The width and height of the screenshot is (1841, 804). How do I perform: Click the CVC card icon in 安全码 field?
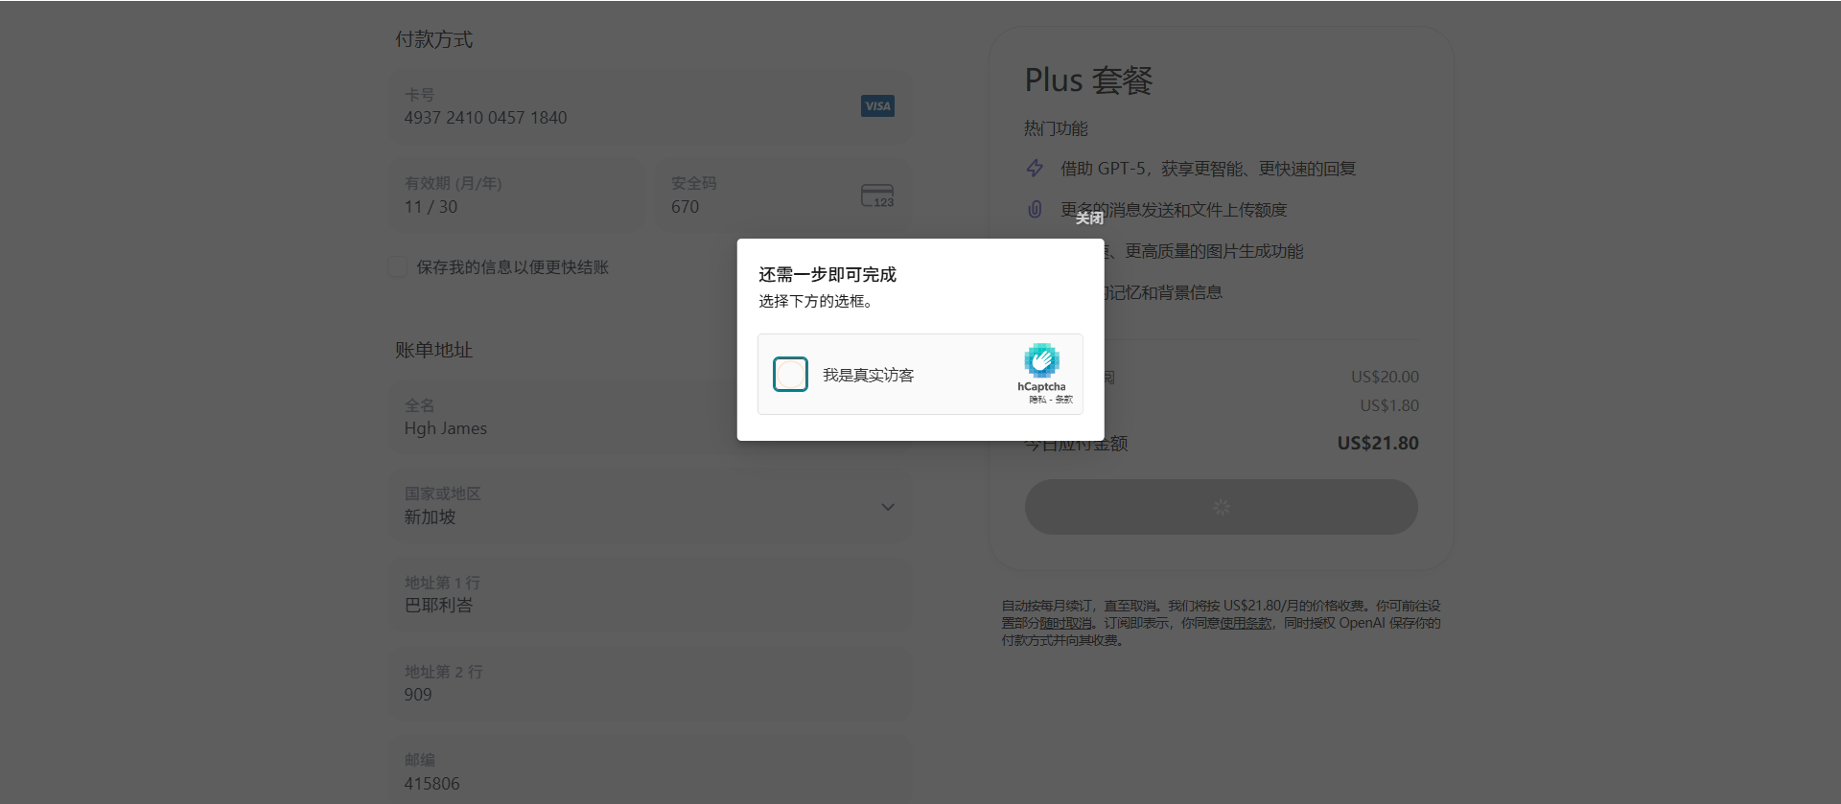point(877,195)
